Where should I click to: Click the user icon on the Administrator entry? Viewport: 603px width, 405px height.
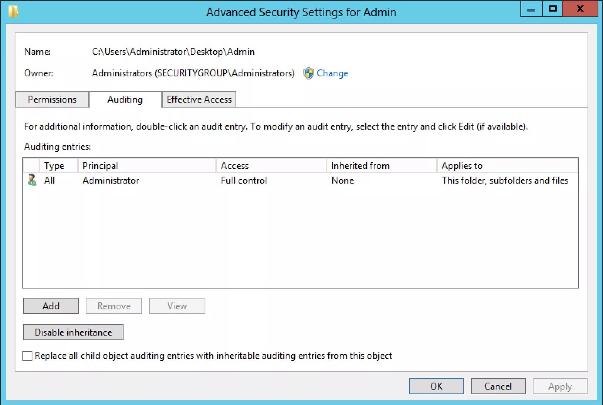point(32,180)
